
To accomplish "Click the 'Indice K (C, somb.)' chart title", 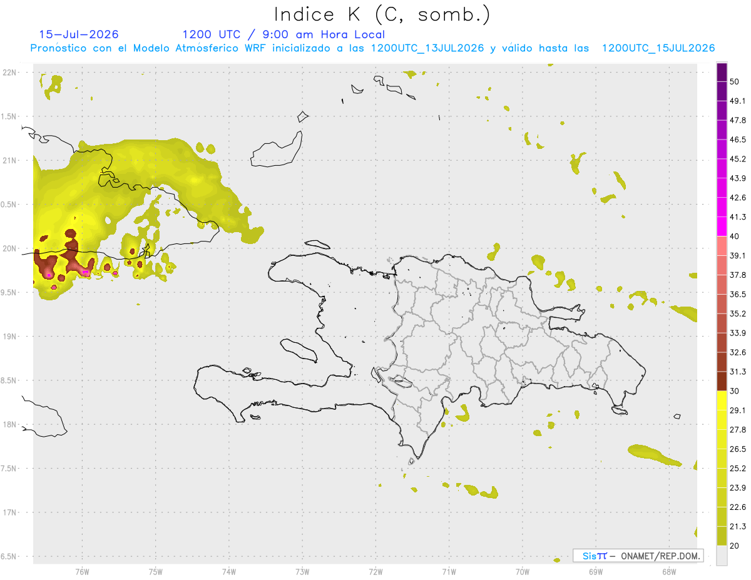I will tap(382, 15).
